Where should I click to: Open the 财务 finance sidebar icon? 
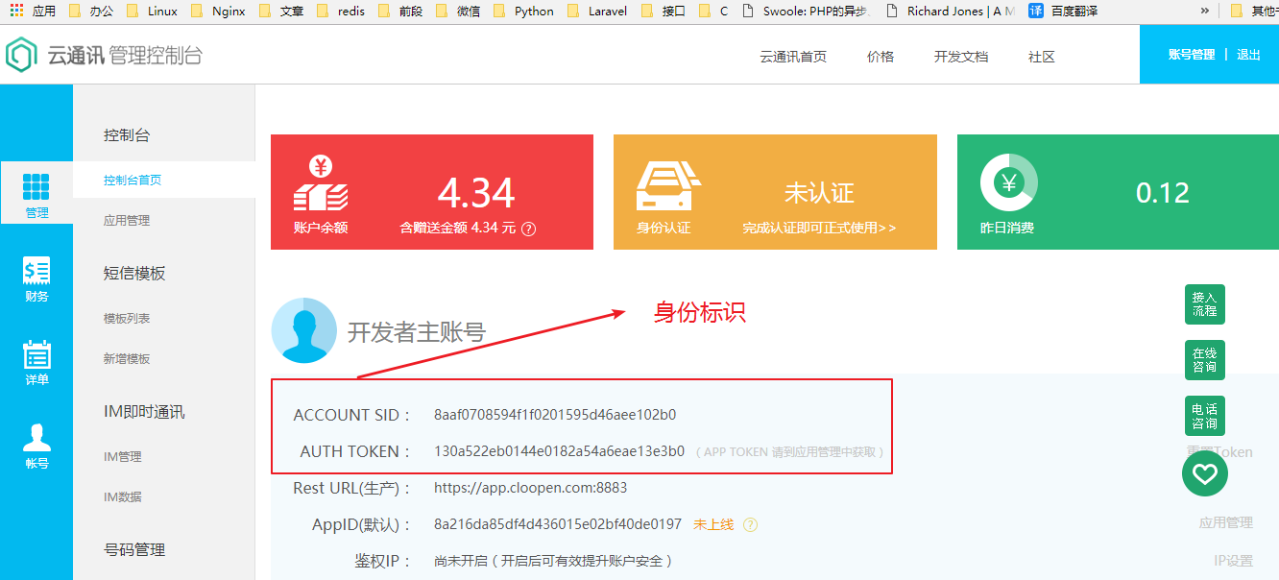pos(36,273)
